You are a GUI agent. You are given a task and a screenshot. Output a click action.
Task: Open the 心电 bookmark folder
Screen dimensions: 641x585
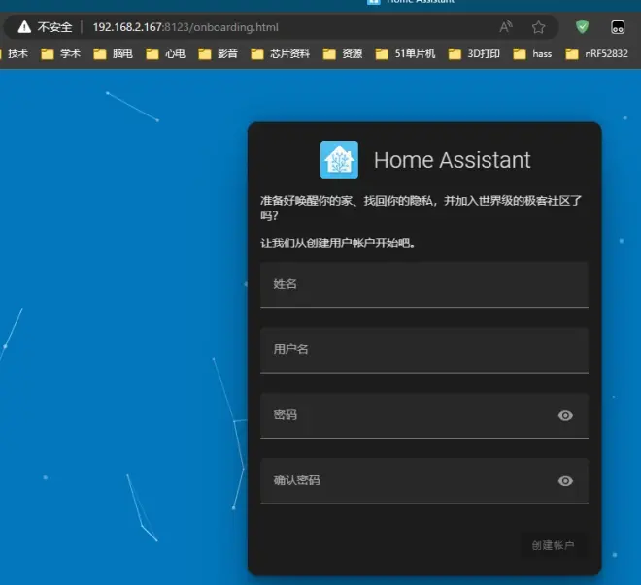click(x=165, y=54)
